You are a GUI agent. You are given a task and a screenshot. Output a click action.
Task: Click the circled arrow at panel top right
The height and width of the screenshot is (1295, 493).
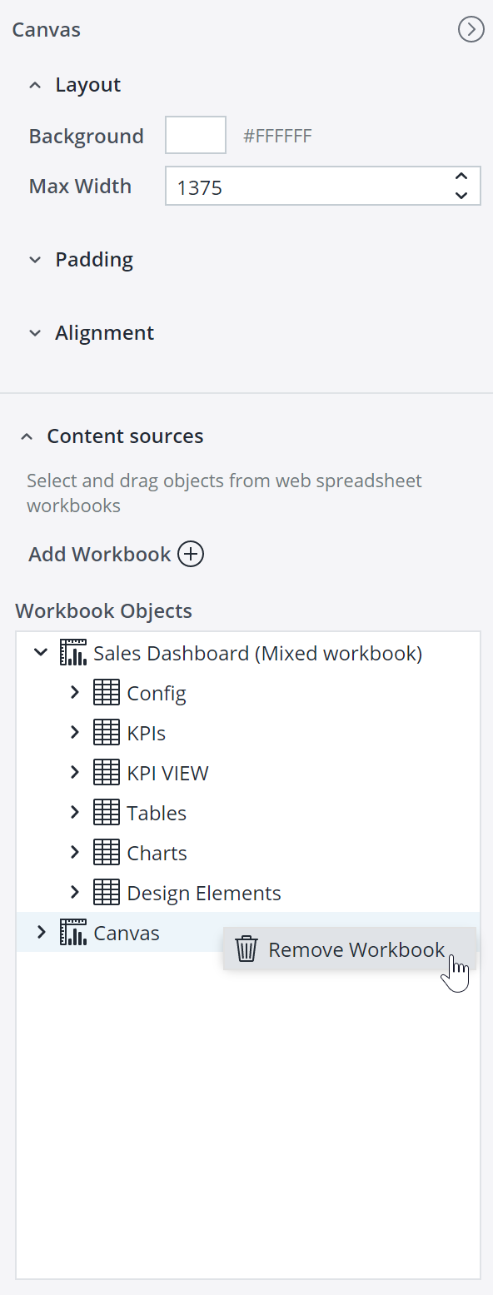[x=471, y=29]
